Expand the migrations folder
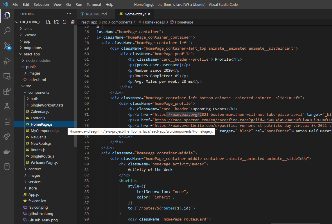The width and height of the screenshot is (332, 224). point(33,48)
